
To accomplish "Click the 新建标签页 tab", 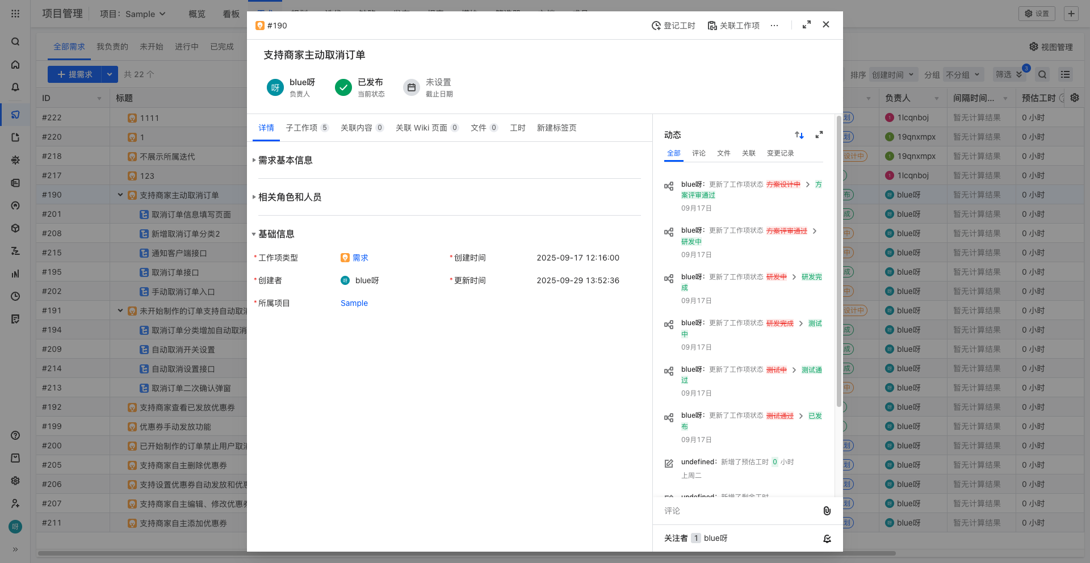I will pos(557,128).
